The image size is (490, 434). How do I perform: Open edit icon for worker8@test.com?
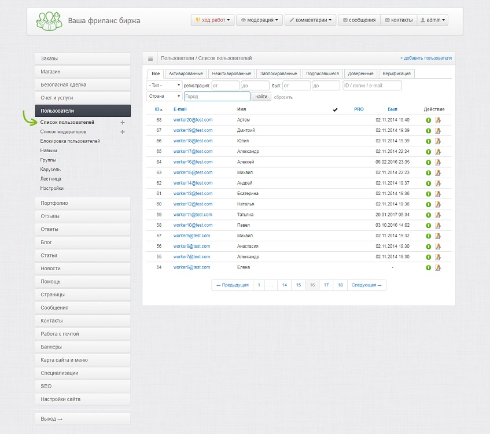pyautogui.click(x=438, y=247)
